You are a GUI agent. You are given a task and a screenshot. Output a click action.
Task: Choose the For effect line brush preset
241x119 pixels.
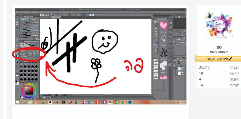click(x=29, y=35)
